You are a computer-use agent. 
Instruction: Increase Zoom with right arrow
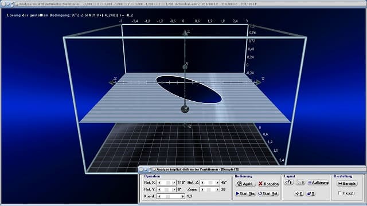click(x=217, y=189)
